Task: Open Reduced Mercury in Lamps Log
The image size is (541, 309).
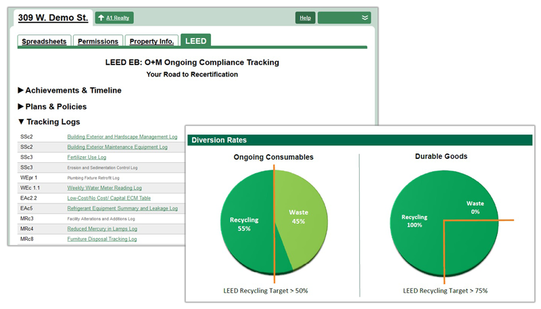Action: point(102,229)
